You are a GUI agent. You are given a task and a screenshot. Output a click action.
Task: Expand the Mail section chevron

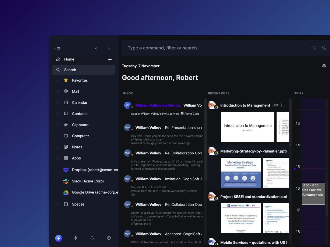[x=58, y=91]
